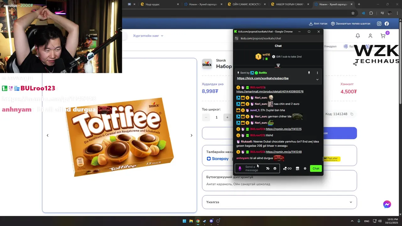Open Kick chat settings gear
Screen dimensions: 402x226
(305, 169)
